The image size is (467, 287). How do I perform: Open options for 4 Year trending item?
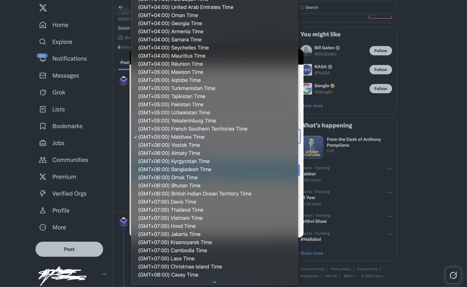389,192
